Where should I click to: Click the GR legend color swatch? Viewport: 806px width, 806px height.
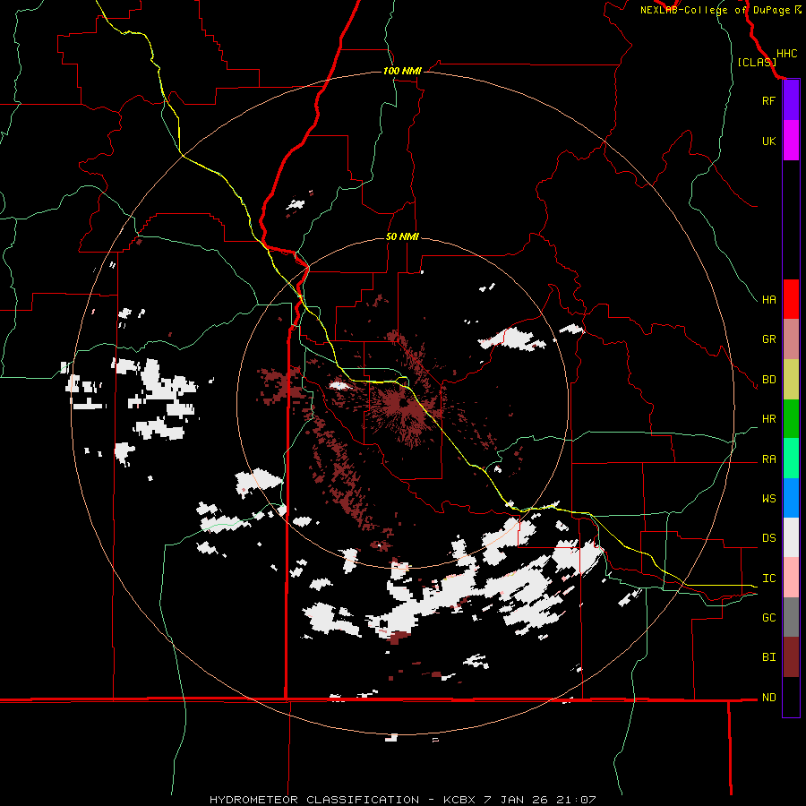point(791,339)
